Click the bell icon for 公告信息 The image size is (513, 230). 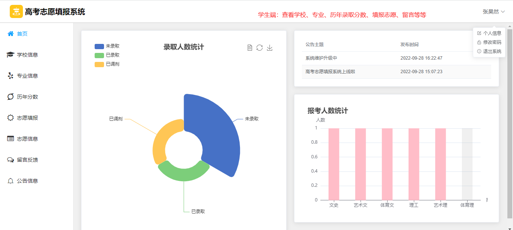(11, 181)
